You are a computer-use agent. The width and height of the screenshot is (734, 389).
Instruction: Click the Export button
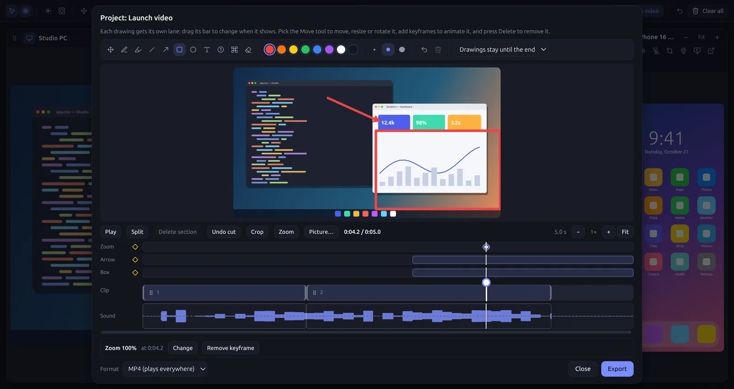pos(617,369)
